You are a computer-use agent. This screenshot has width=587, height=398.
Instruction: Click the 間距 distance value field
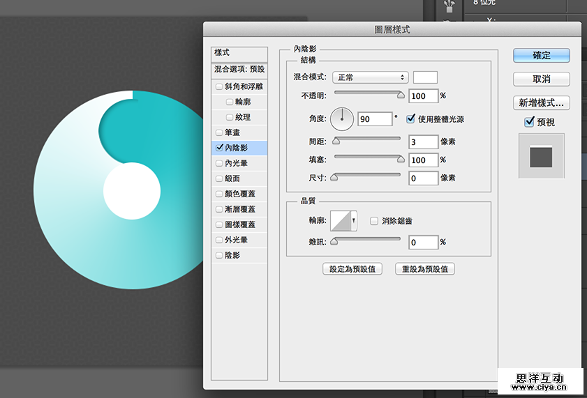424,142
